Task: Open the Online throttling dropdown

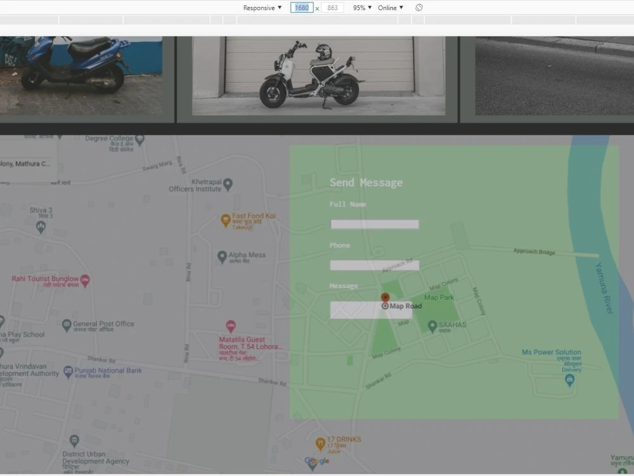Action: [390, 8]
